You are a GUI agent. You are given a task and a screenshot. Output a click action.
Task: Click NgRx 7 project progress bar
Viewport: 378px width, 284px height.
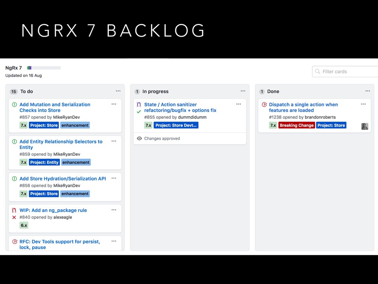coord(44,68)
